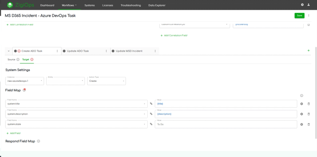Click error indicator on Create ADO Task
This screenshot has width=317, height=157.
pos(19,51)
